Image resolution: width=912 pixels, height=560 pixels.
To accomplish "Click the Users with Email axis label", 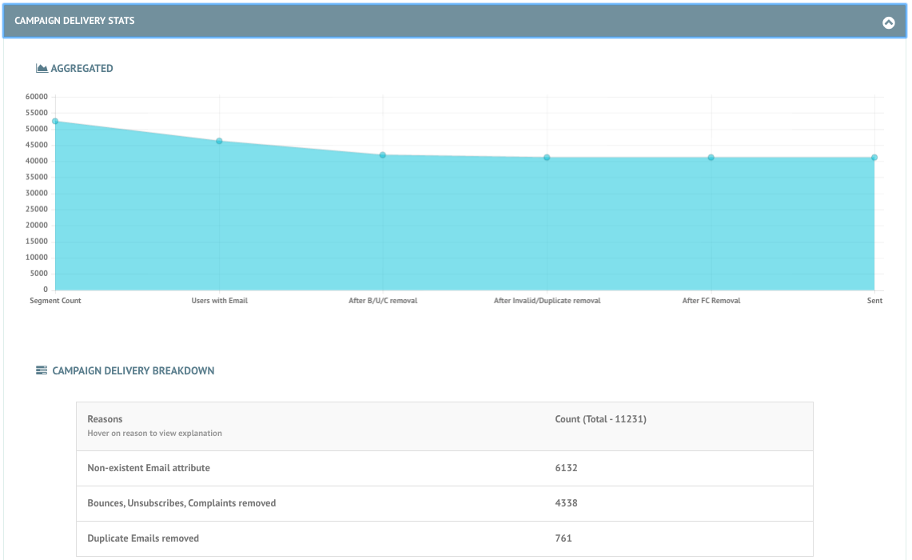I will click(219, 300).
